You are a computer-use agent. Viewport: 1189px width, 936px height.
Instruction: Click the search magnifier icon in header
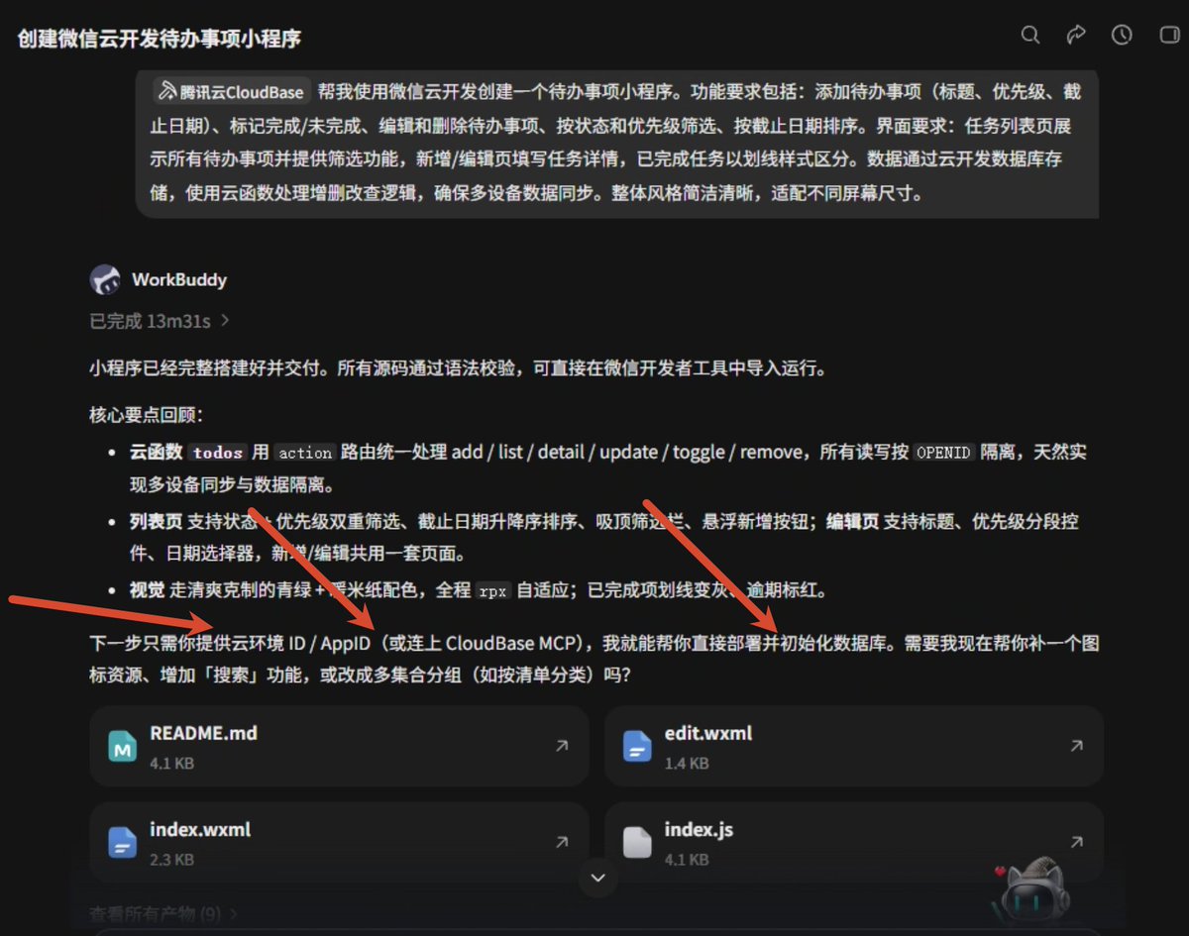[x=1030, y=36]
